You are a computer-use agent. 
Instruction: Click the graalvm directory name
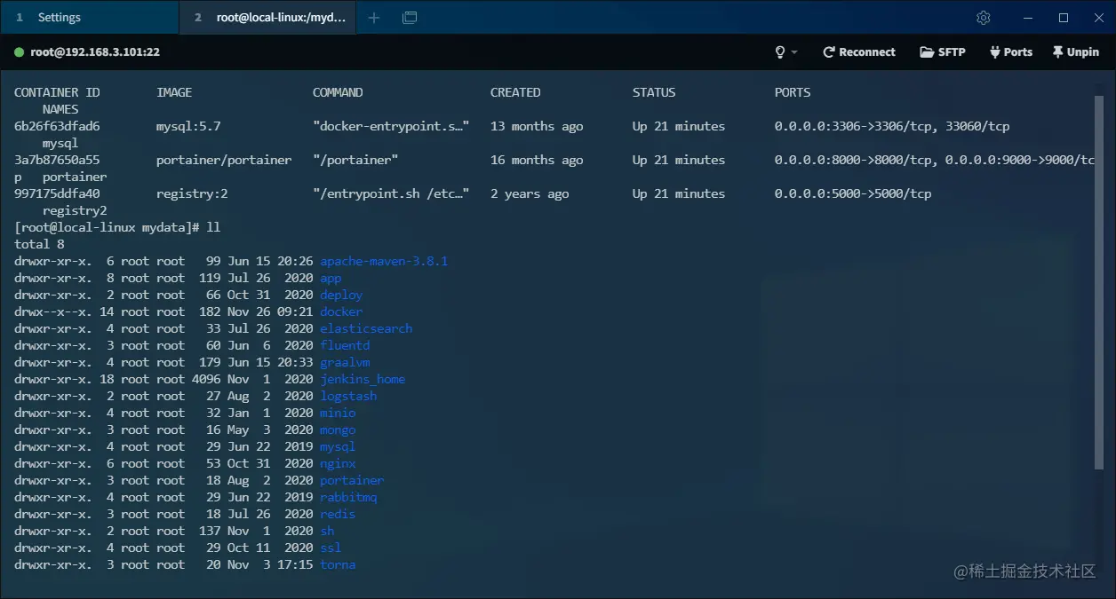tap(345, 362)
